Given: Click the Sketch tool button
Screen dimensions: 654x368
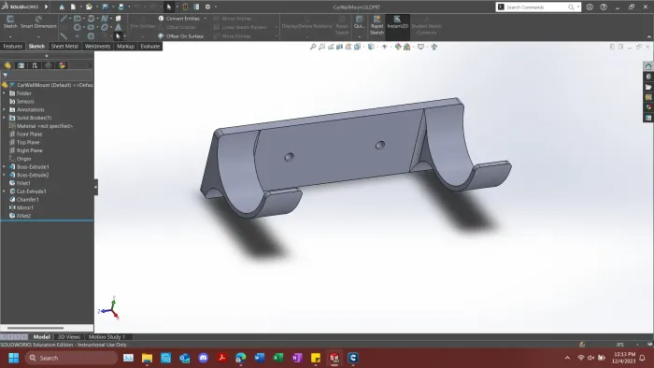Looking at the screenshot, I should pos(10,21).
